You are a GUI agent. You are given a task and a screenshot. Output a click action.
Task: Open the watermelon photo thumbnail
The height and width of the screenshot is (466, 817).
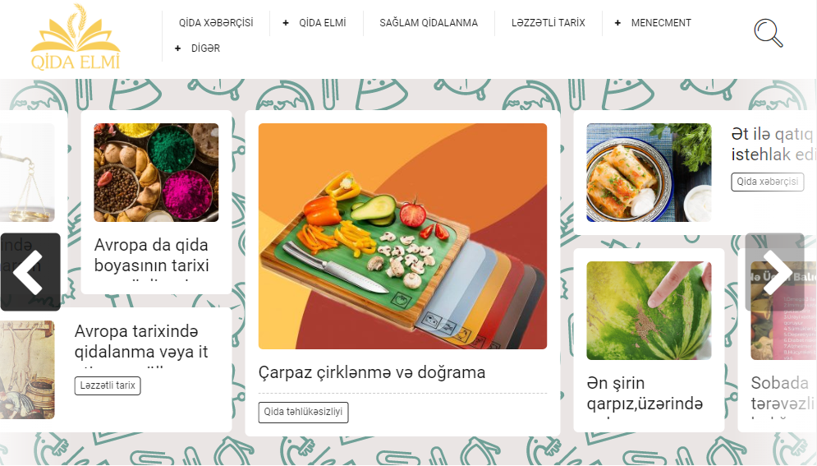[649, 311]
